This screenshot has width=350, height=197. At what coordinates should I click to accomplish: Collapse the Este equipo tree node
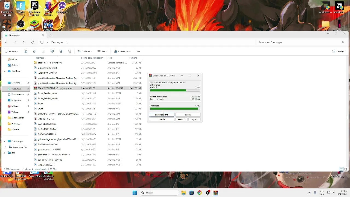point(4,141)
